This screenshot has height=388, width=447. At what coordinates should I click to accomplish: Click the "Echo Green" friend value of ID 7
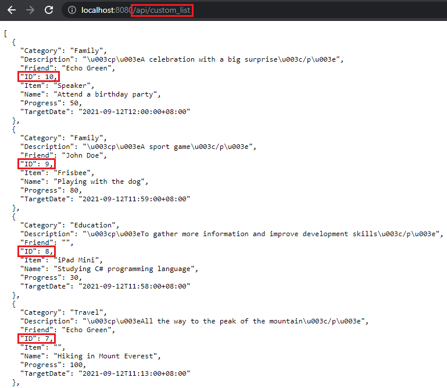[88, 330]
